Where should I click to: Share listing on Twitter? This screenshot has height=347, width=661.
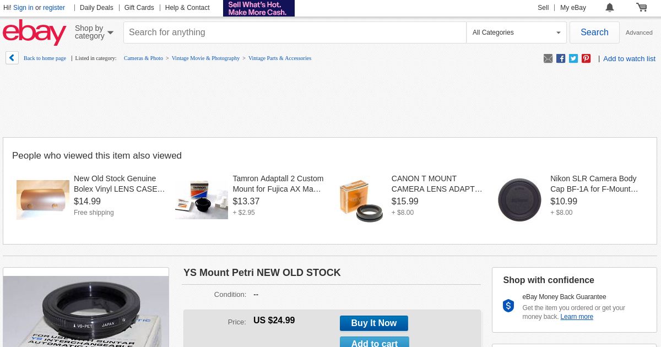[573, 58]
